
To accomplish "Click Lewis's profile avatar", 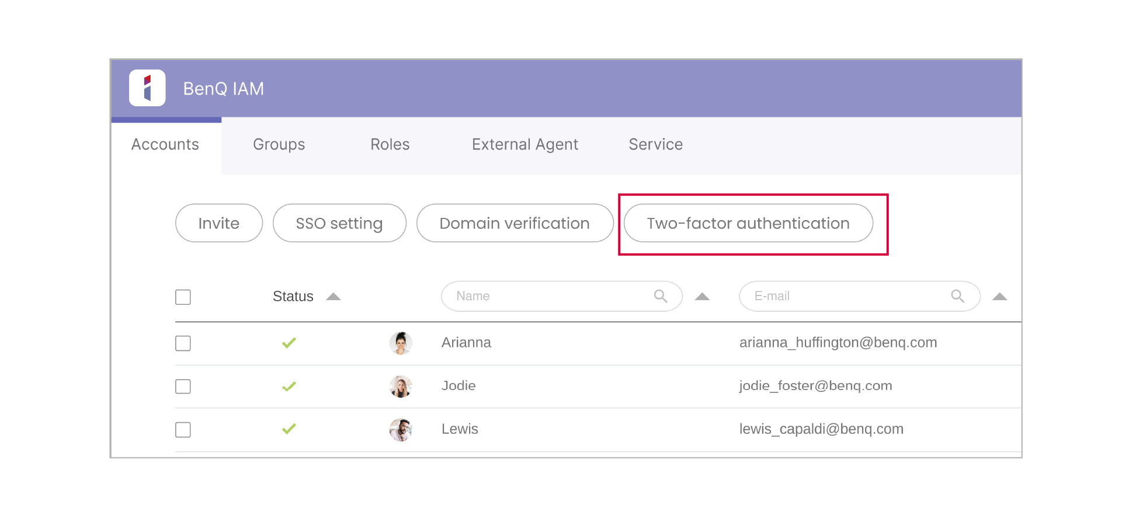I will click(401, 430).
